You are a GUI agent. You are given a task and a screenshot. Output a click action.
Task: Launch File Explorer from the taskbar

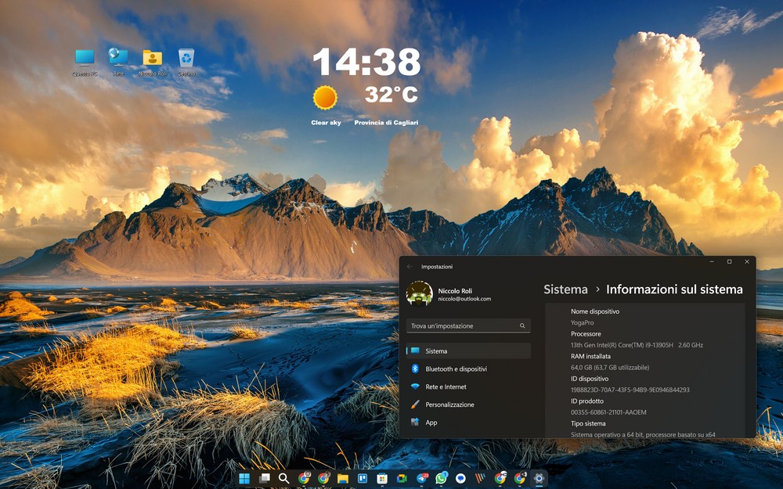click(343, 478)
